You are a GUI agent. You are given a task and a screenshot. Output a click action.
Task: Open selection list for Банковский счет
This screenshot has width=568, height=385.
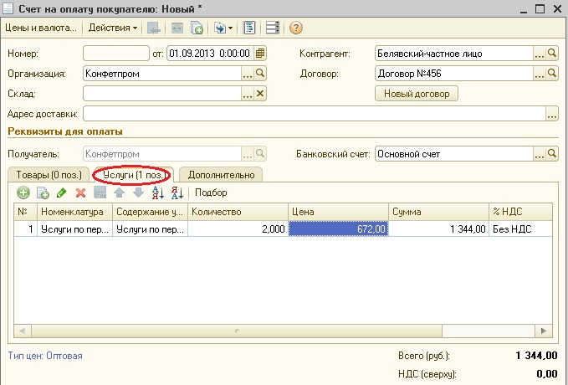[x=540, y=154]
